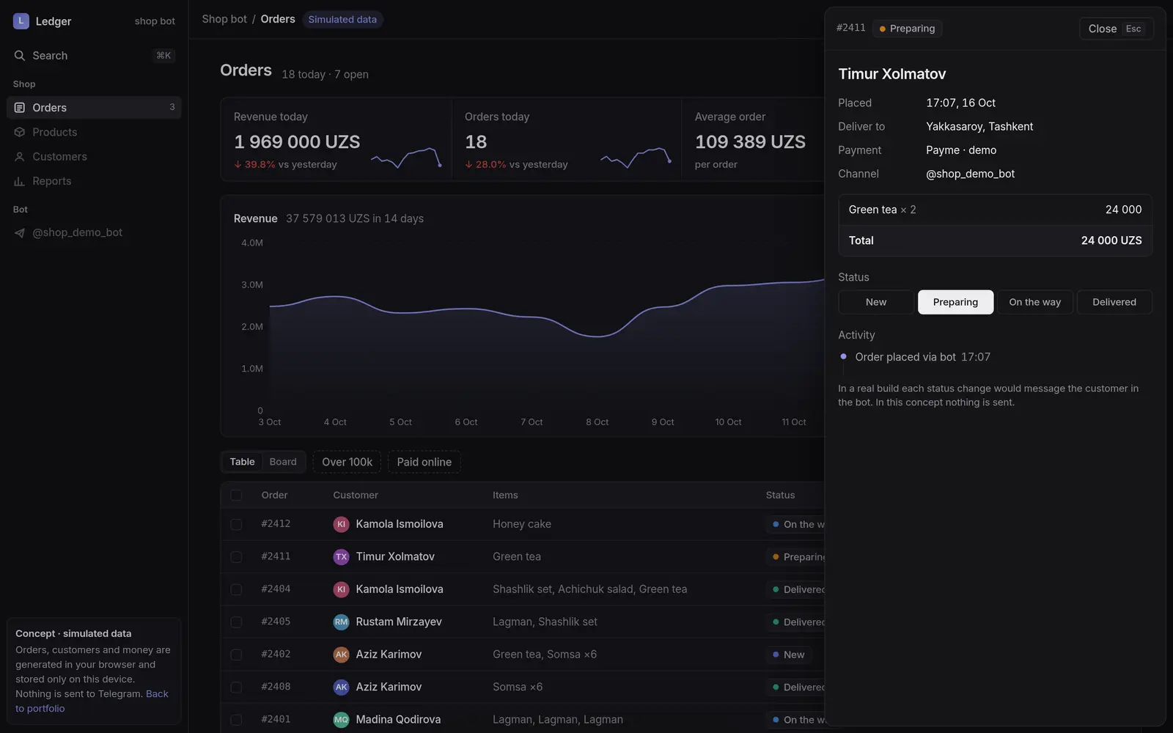This screenshot has height=733, width=1173.
Task: Click the 8 Oct label on revenue chart
Action: coord(597,422)
